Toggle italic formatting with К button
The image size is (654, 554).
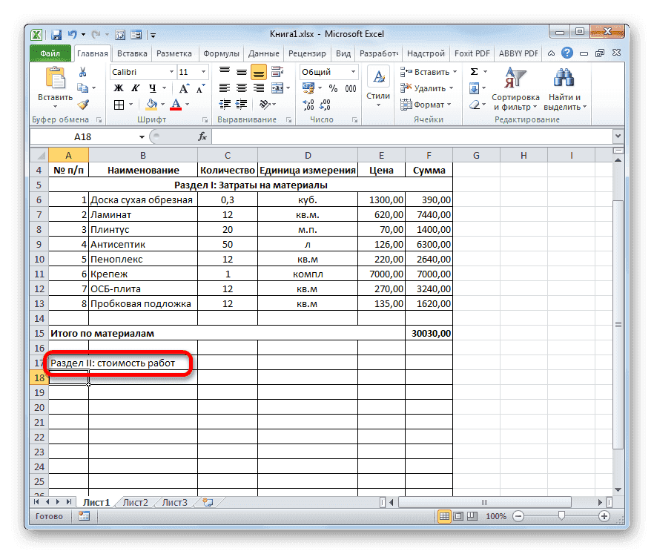[136, 89]
